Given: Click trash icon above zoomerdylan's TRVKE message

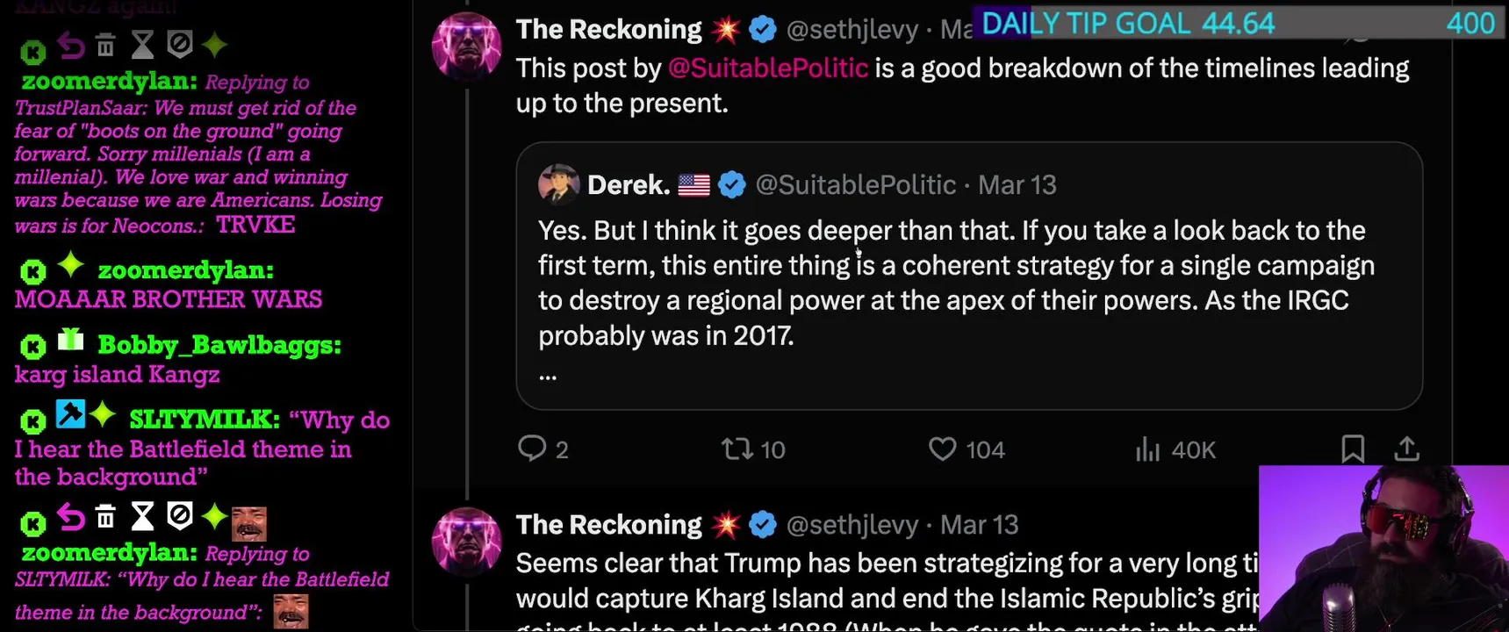Looking at the screenshot, I should coord(105,45).
